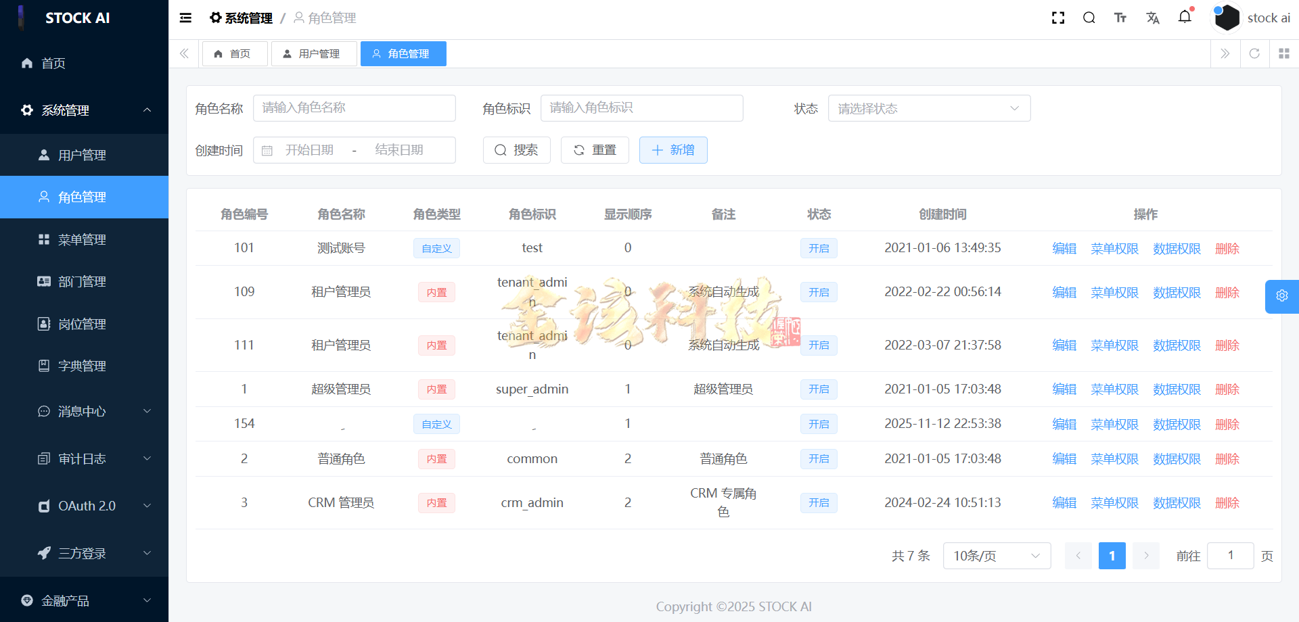Toggle 开启 status for the test role
This screenshot has height=622, width=1299.
click(819, 248)
